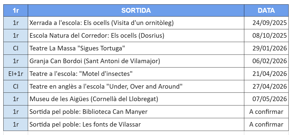
Task: Click the date 24/09/2025
Action: tap(270, 23)
